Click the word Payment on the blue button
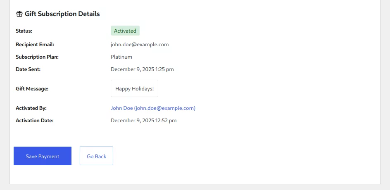 (x=49, y=157)
